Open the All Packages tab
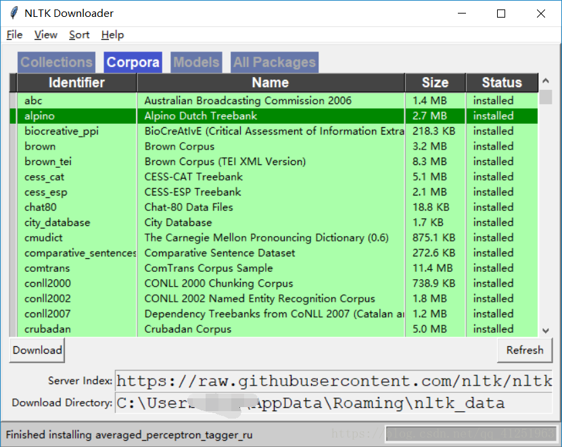 (x=274, y=62)
